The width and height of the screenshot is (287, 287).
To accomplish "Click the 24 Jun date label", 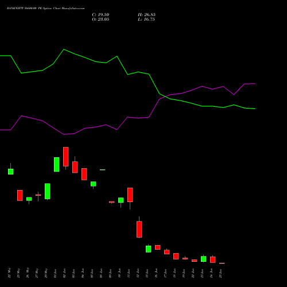I will (x=211, y=273).
